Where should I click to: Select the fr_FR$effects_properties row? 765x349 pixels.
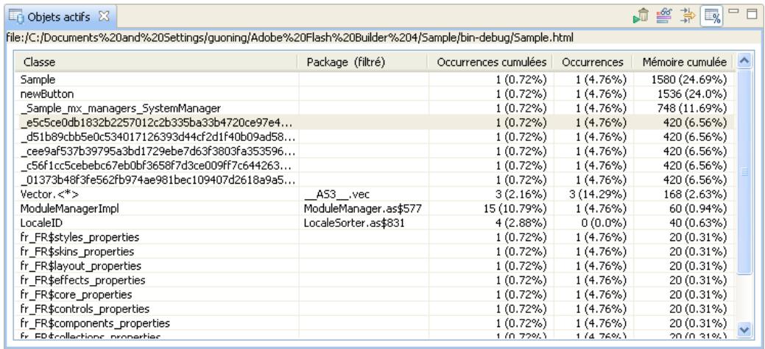coord(376,281)
